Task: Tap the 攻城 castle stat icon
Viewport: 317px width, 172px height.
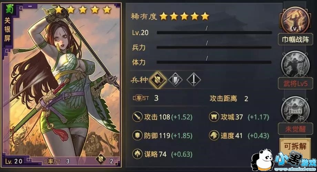Action: pos(214,117)
